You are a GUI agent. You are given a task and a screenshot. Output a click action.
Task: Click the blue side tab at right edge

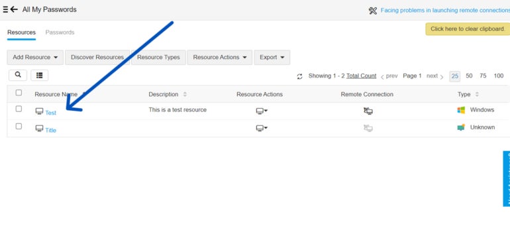[507, 178]
